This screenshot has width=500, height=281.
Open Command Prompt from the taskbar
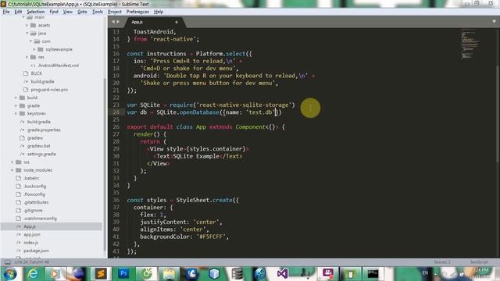373,273
